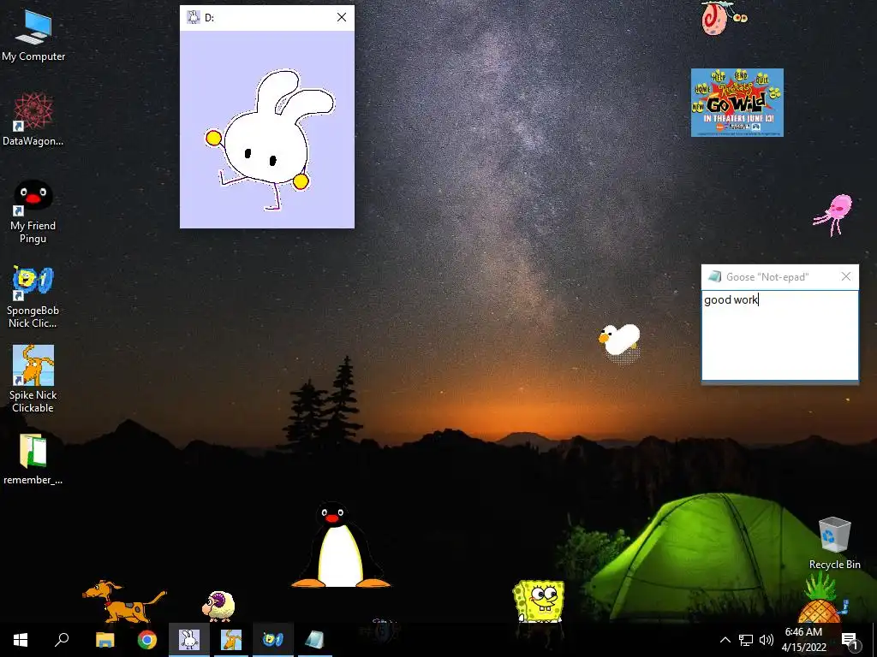This screenshot has height=657, width=877.
Task: Click the dancing bunny in D: window
Action: pyautogui.click(x=270, y=139)
